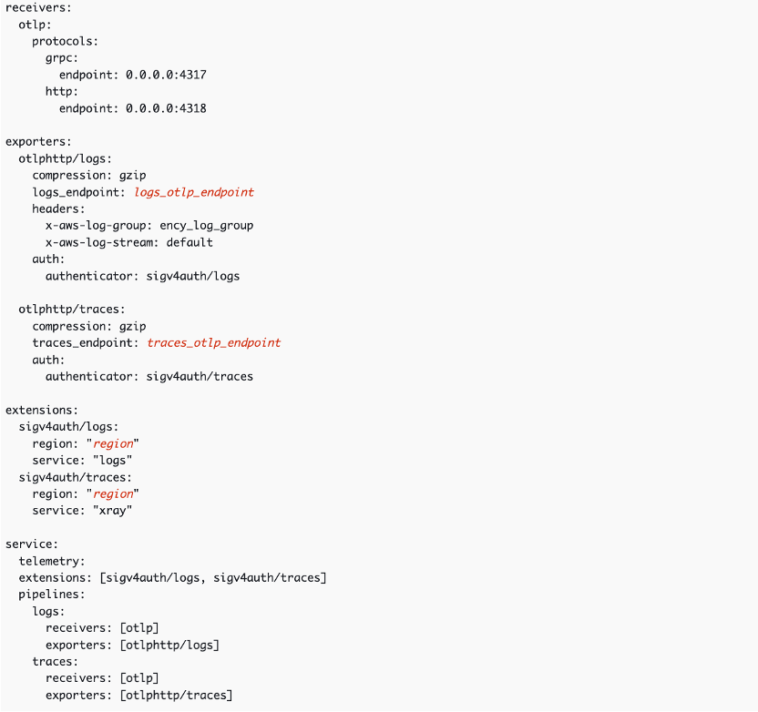
Task: Click the [otlphttp/logs] exporters list in pipelines
Action: click(169, 645)
